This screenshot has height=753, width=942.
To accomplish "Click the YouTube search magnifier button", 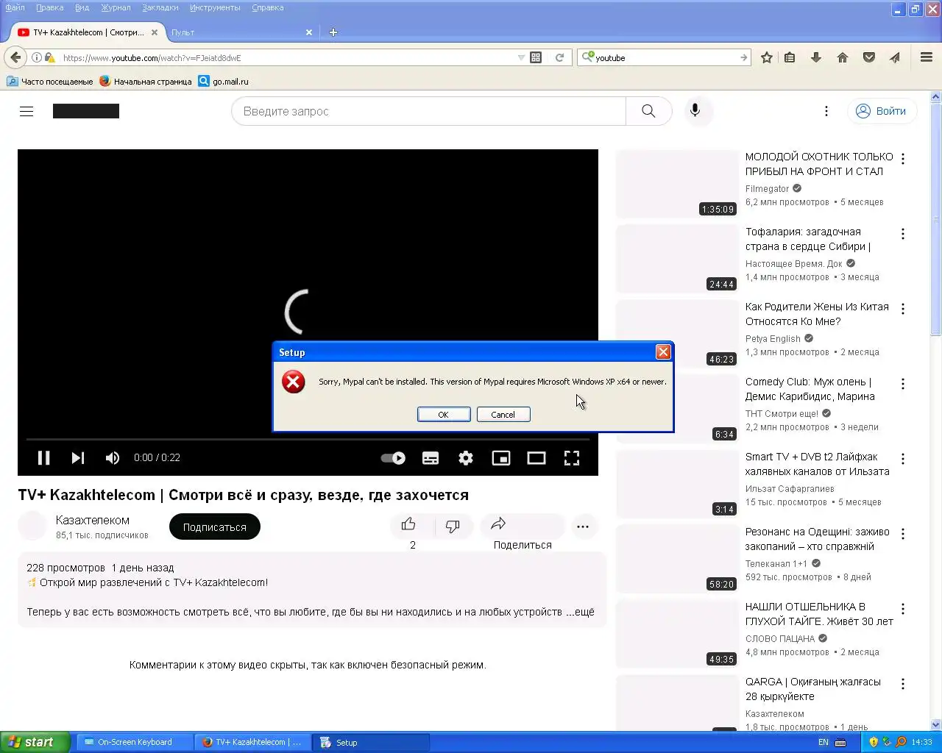I will click(x=648, y=111).
